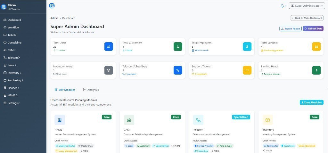The image size is (328, 153).
Task: Click the 8 Core Modules badge
Action: tap(311, 102)
